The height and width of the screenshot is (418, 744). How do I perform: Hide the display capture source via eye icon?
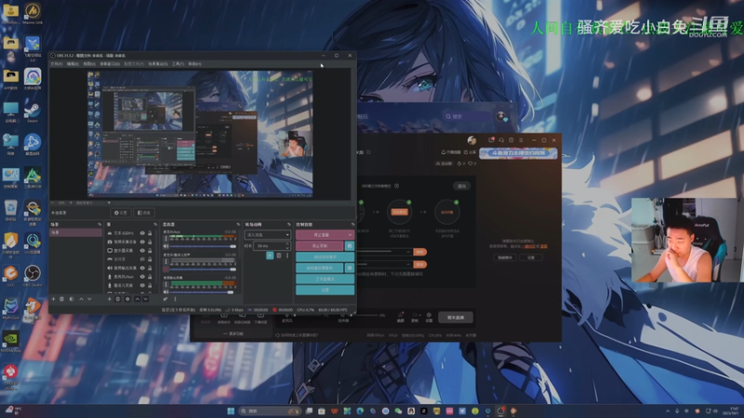coord(142,250)
